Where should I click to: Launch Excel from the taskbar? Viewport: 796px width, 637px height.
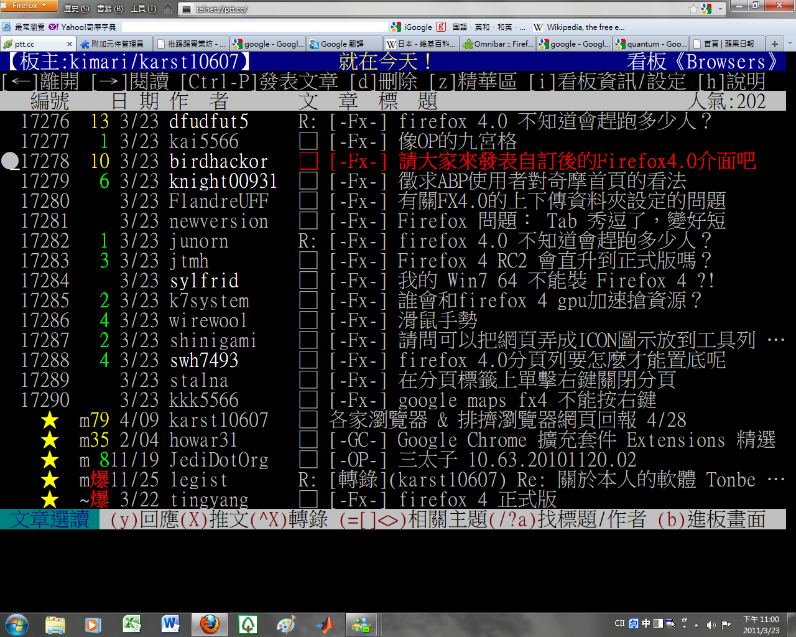[x=132, y=625]
